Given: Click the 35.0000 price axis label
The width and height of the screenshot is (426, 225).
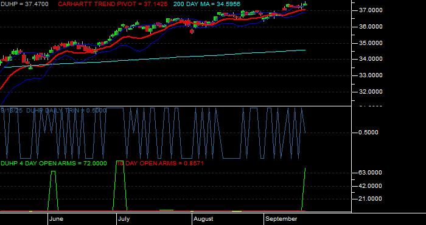Looking at the screenshot, I should point(371,43).
